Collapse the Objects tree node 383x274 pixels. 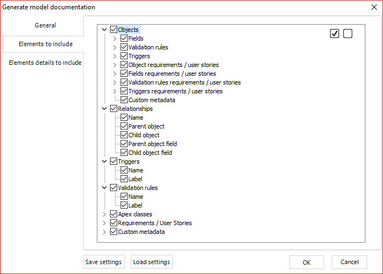click(x=105, y=30)
